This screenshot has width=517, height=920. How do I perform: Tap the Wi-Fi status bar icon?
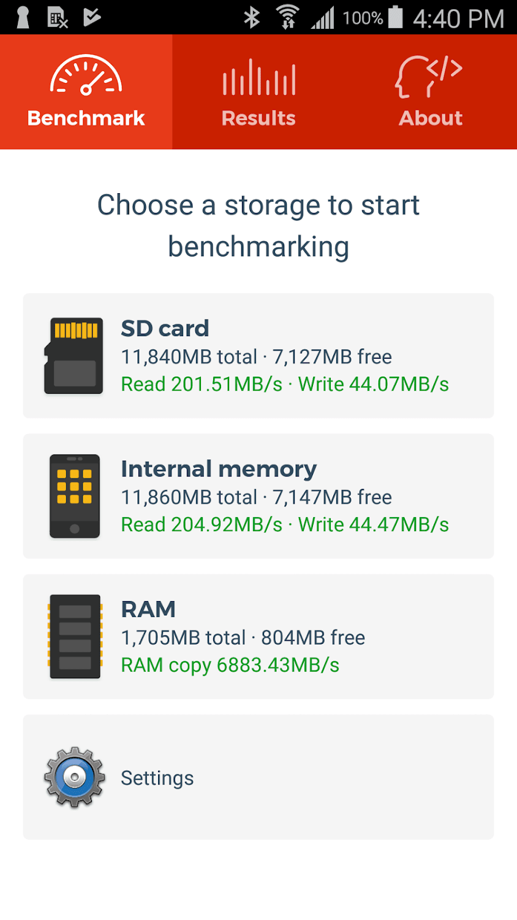(x=287, y=17)
